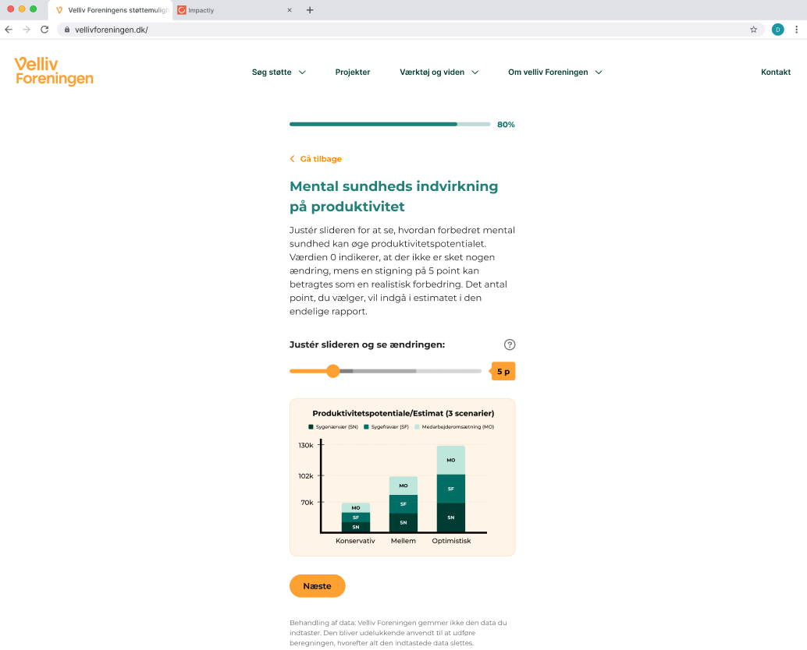Bookmark page with the star icon
807x650 pixels.
[753, 30]
